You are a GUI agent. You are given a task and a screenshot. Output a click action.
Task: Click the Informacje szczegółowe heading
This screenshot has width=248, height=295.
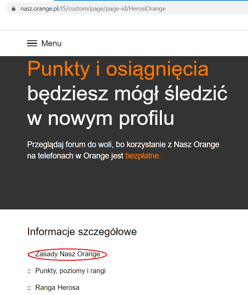[82, 232]
